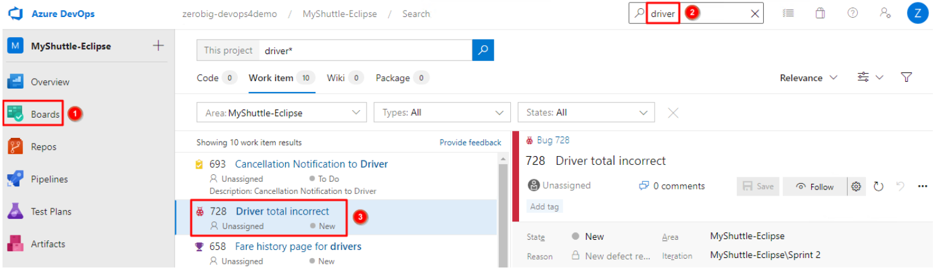
Task: Click the Area MyShuttle-Eclipse field
Action: click(x=747, y=237)
